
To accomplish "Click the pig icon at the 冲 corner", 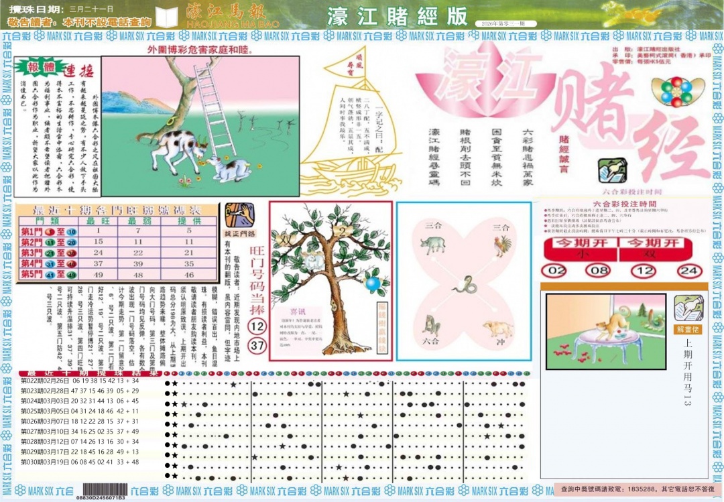I will (x=496, y=328).
